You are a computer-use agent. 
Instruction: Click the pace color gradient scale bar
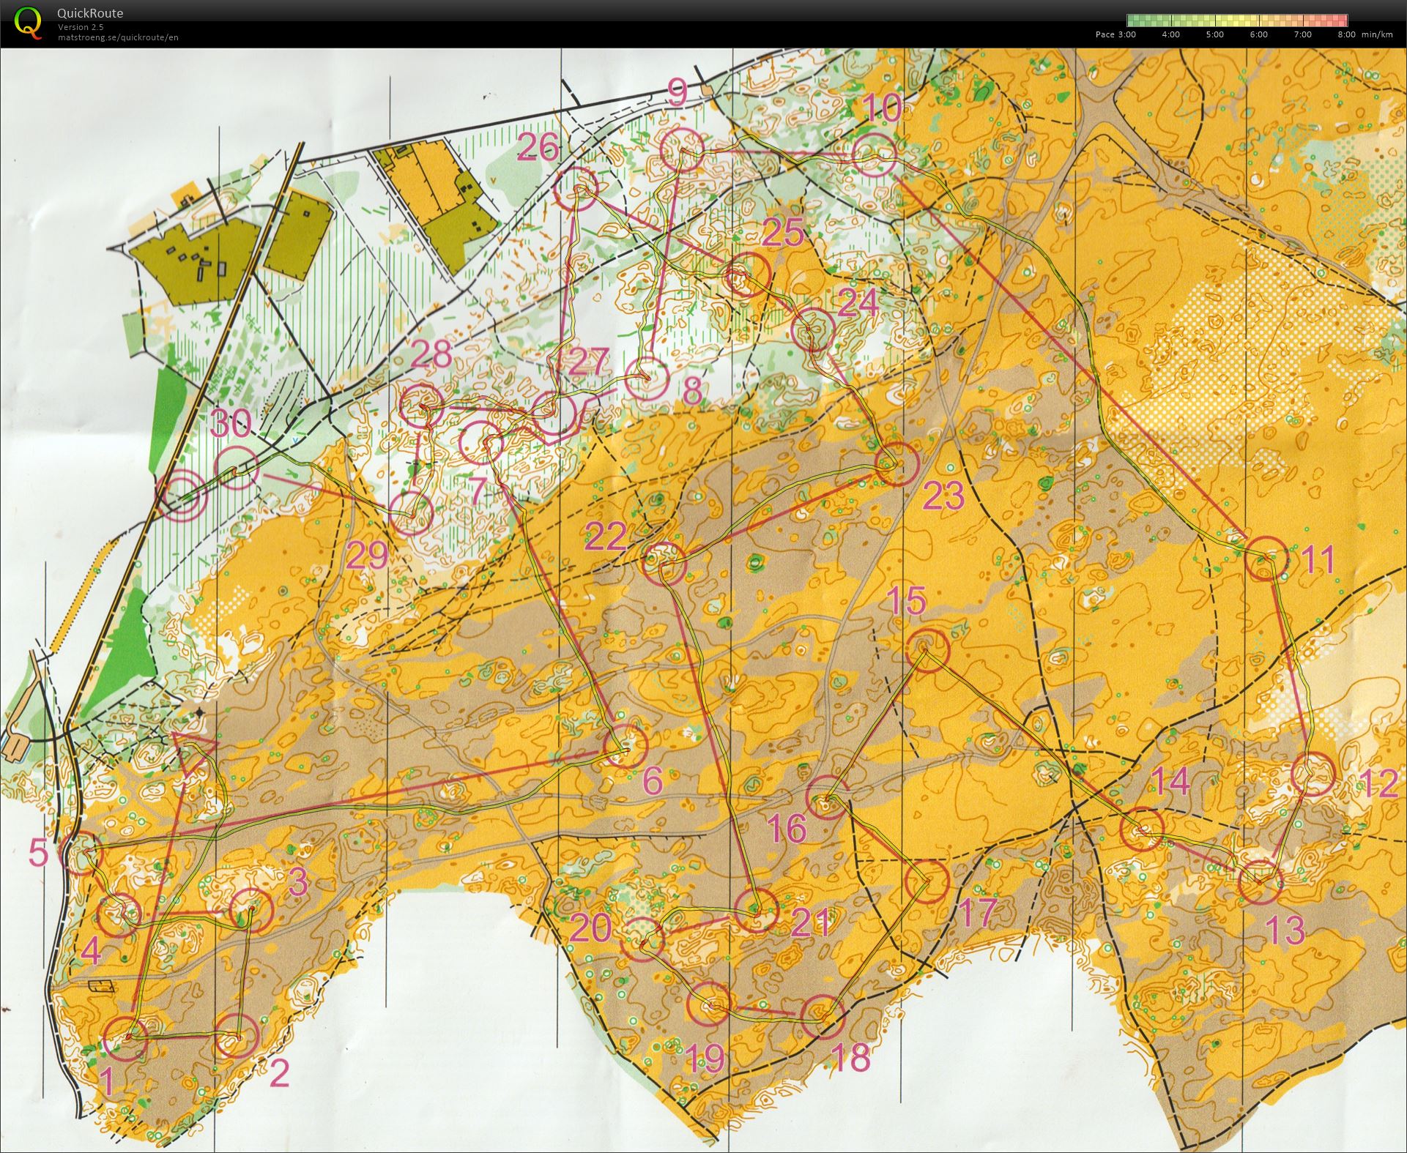point(1237,20)
